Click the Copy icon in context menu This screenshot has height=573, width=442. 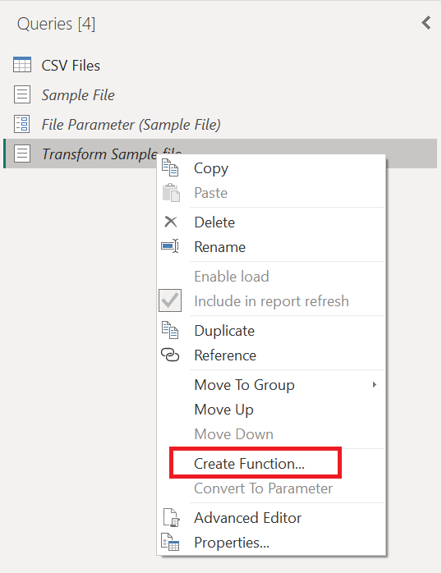[170, 168]
